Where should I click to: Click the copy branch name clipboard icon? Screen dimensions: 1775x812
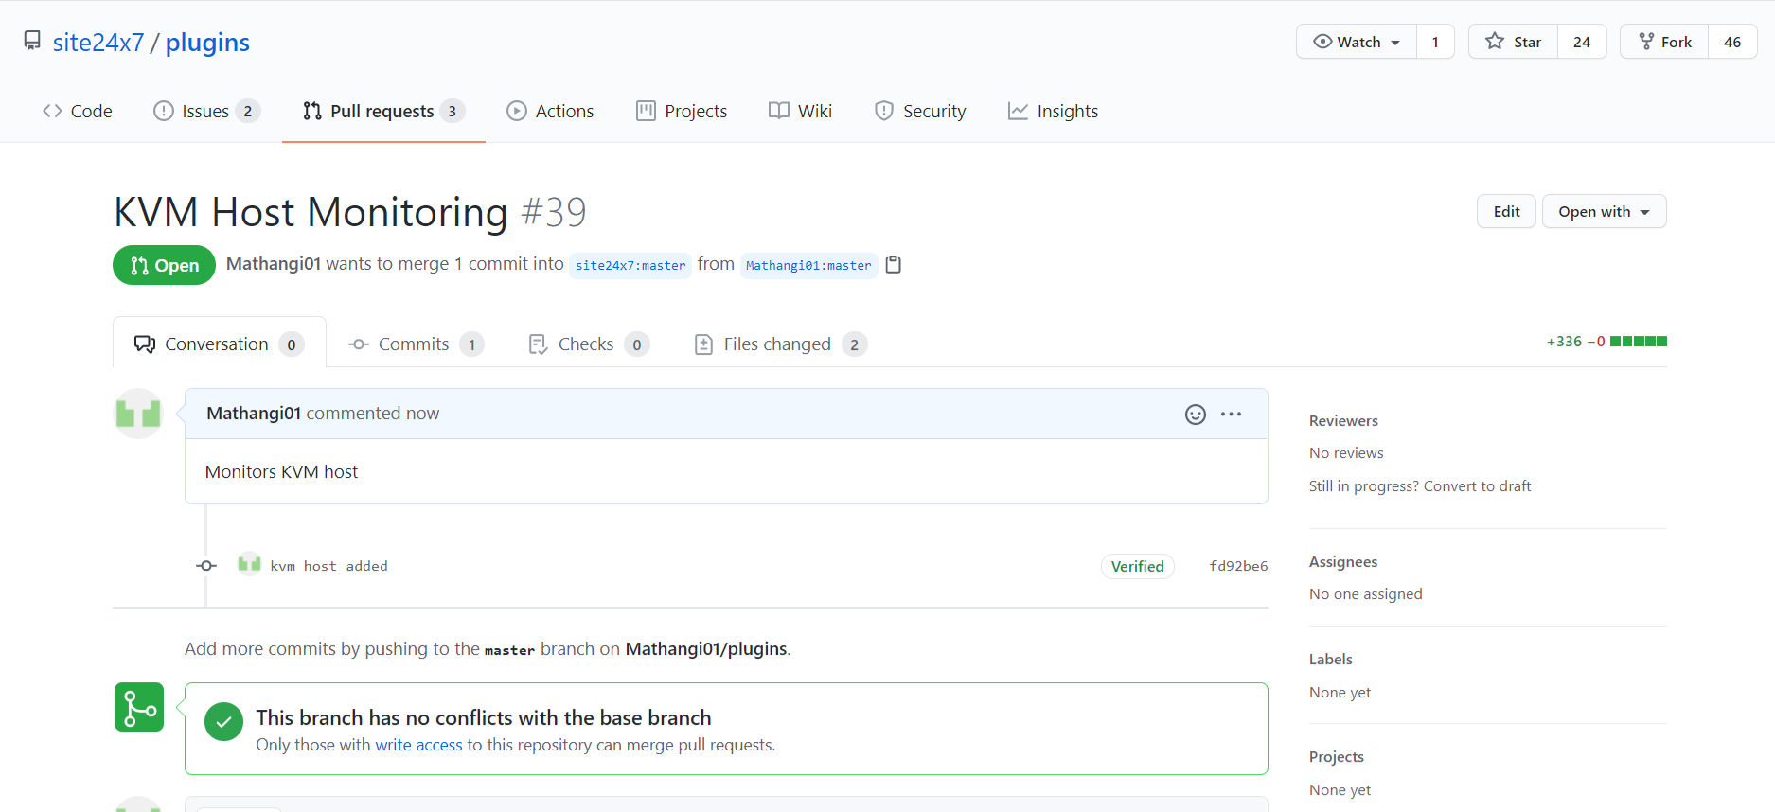pos(893,265)
